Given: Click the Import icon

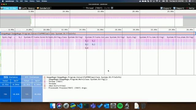Looking at the screenshot, I should pyautogui.click(x=174, y=8).
